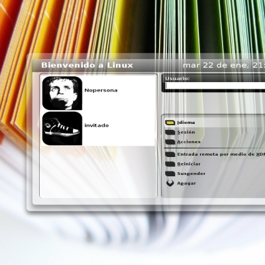The width and height of the screenshot is (265, 265).
Task: Click the date and time display
Action: [224, 66]
